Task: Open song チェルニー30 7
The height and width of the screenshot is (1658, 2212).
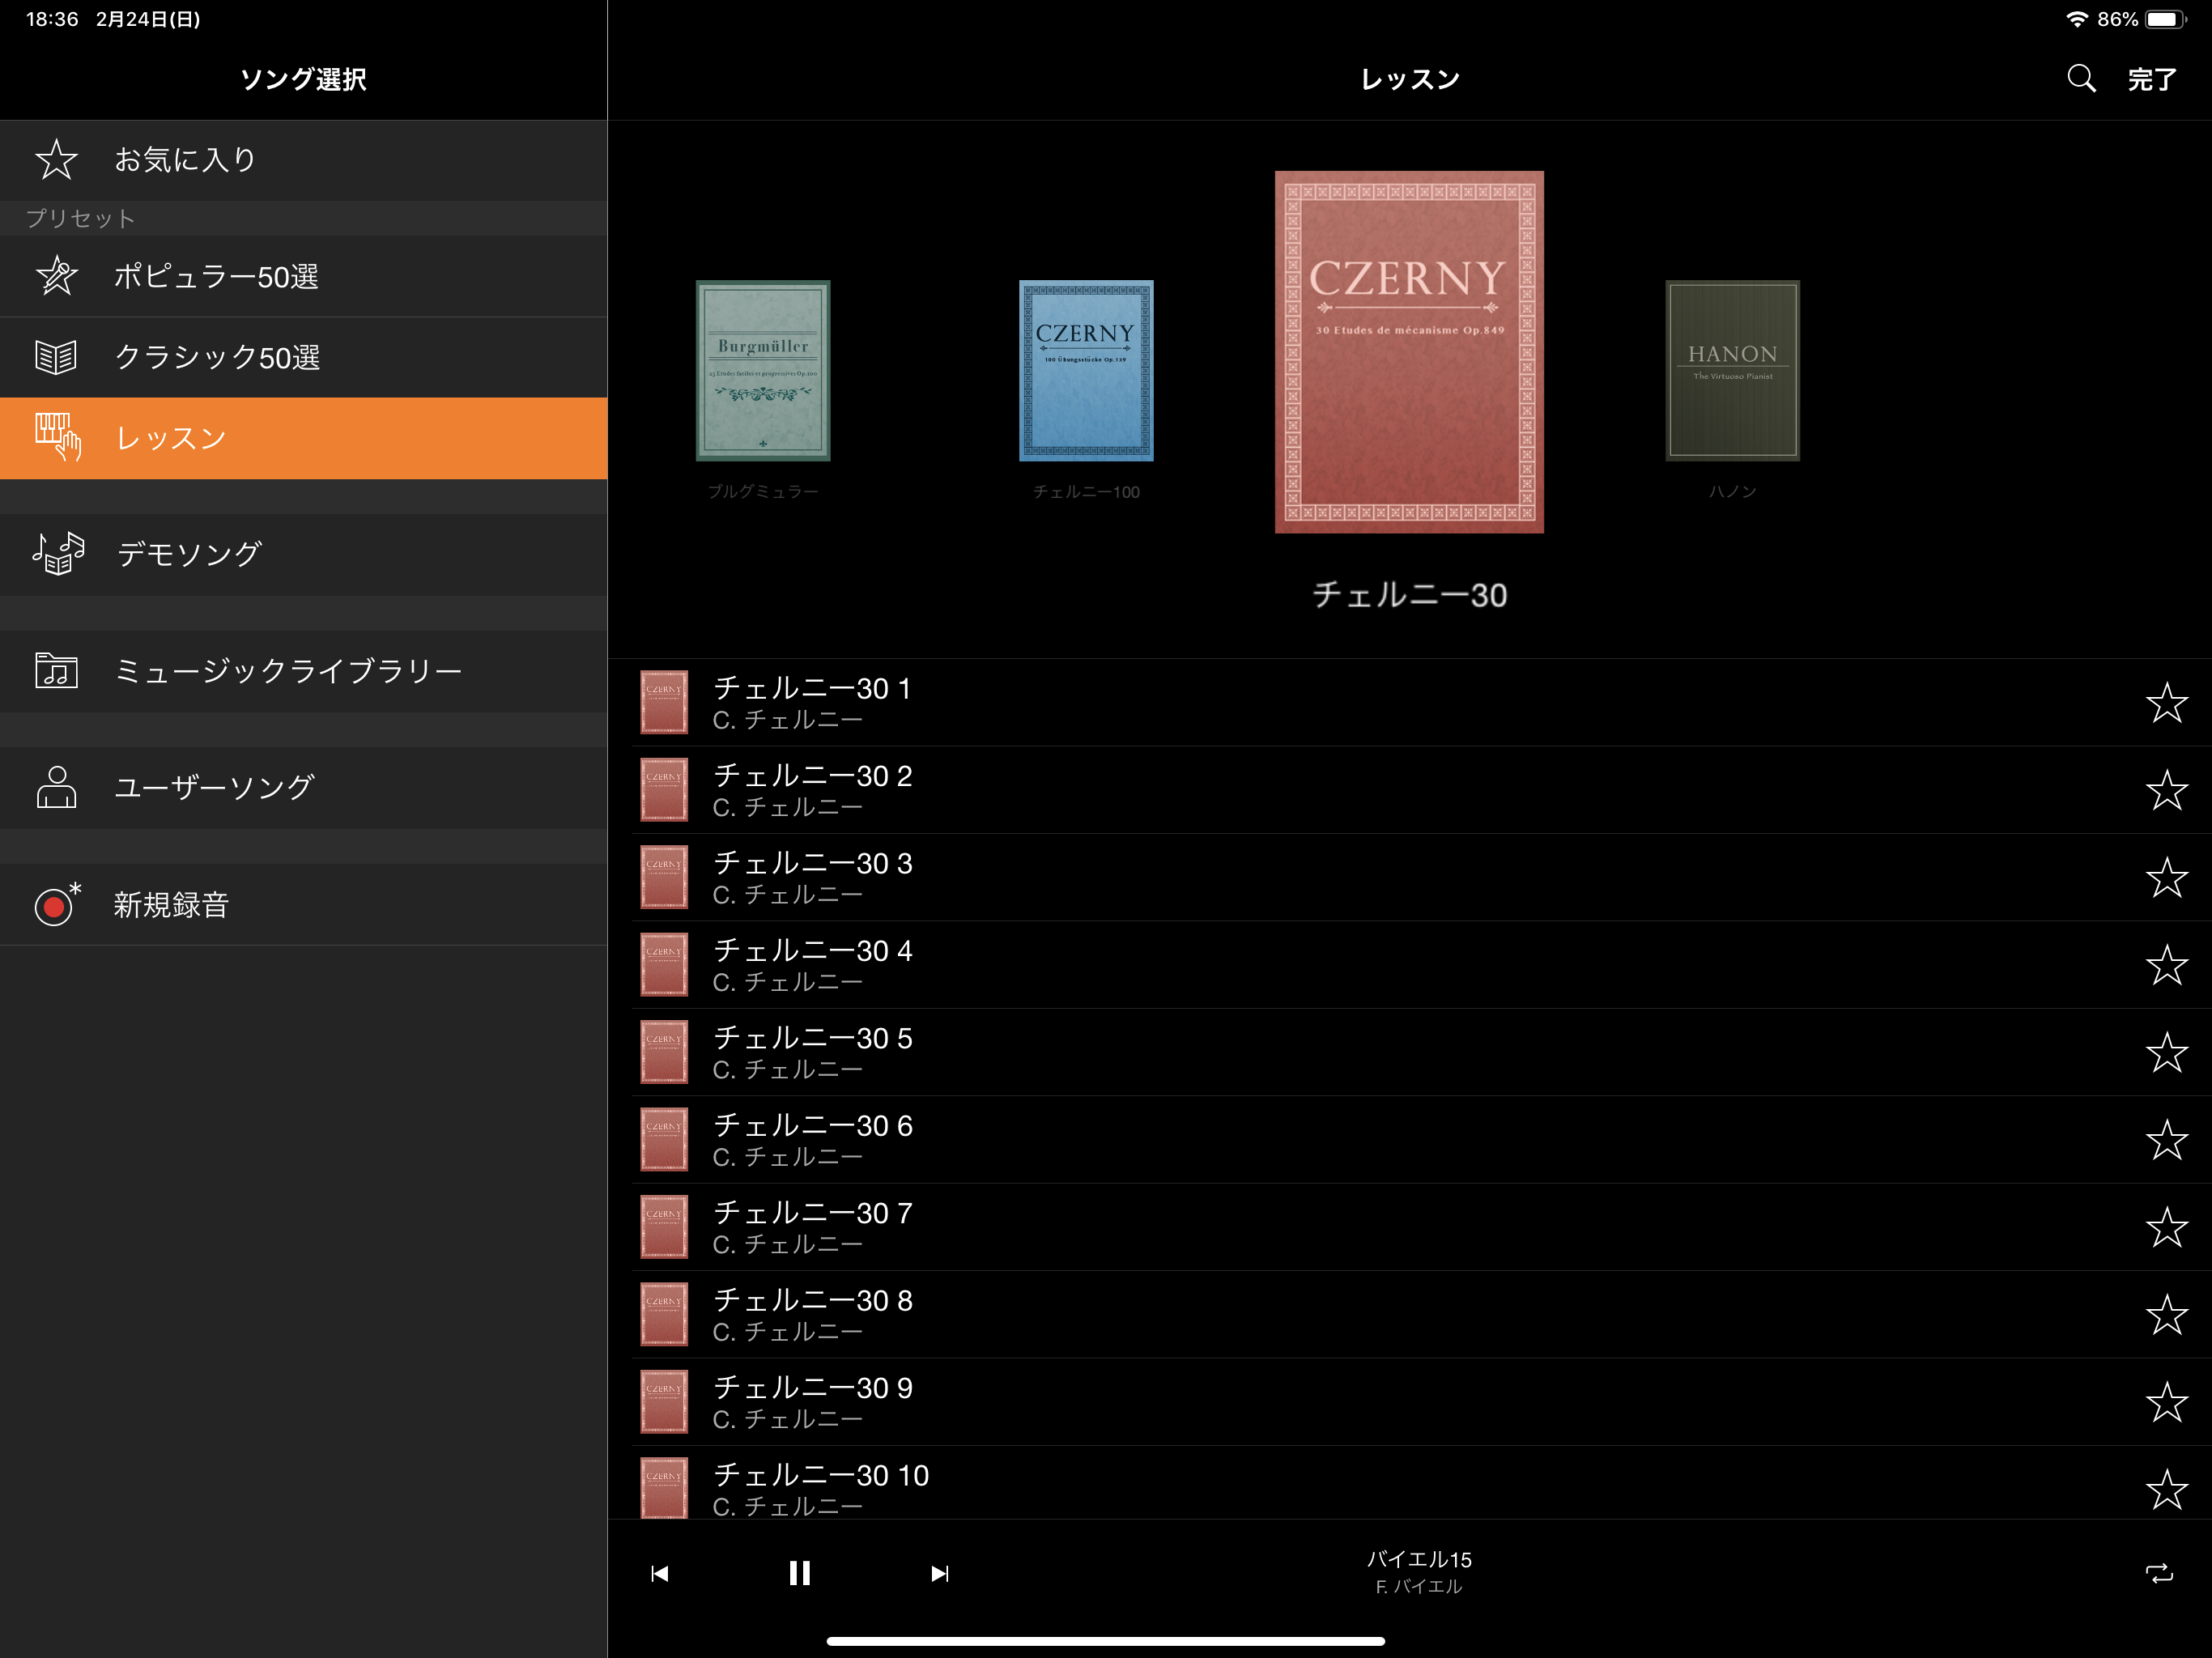Action: (x=1409, y=1227)
